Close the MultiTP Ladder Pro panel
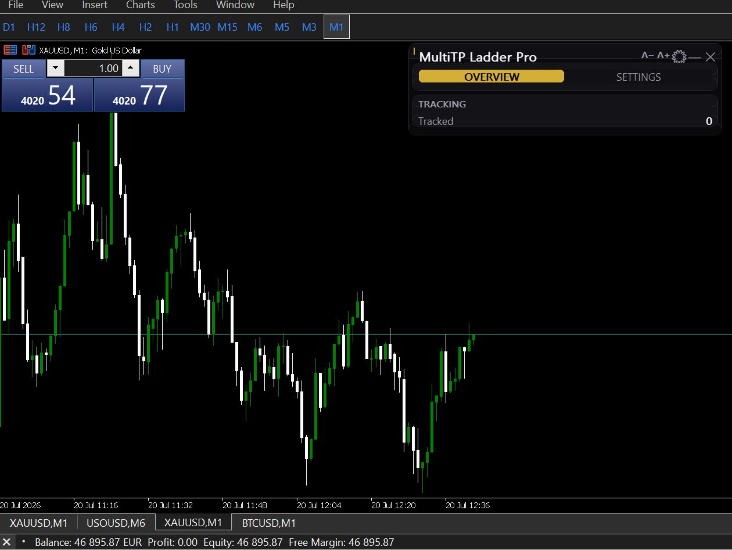Viewport: 732px width, 550px height. point(710,57)
